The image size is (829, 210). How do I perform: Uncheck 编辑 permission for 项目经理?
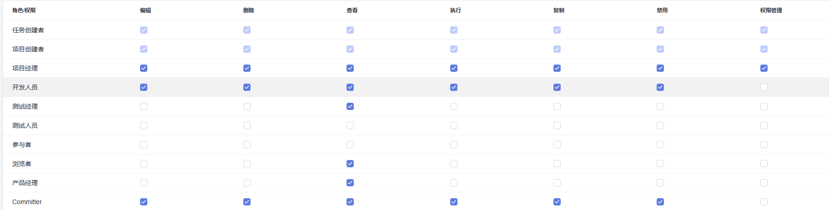pos(144,68)
